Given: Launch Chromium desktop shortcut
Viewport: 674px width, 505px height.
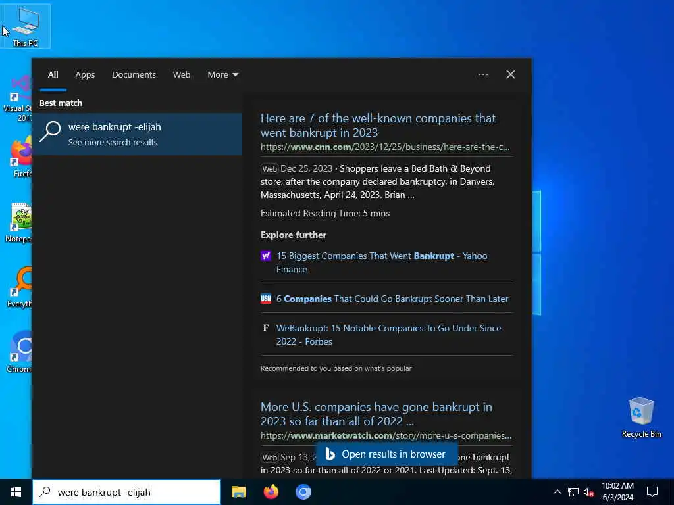Looking at the screenshot, I should 19,352.
